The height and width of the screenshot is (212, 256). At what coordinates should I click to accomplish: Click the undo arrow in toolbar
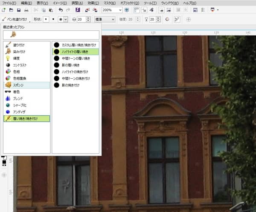click(x=61, y=10)
